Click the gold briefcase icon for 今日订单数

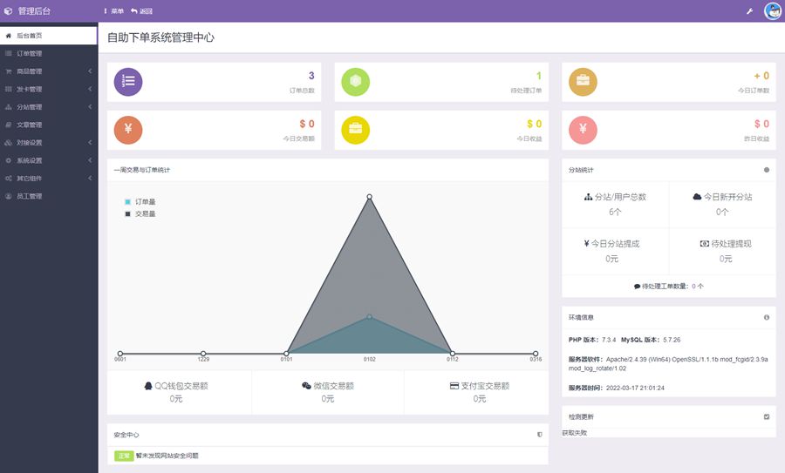[583, 81]
